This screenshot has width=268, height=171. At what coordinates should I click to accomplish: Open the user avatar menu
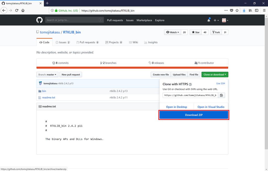pos(225,20)
